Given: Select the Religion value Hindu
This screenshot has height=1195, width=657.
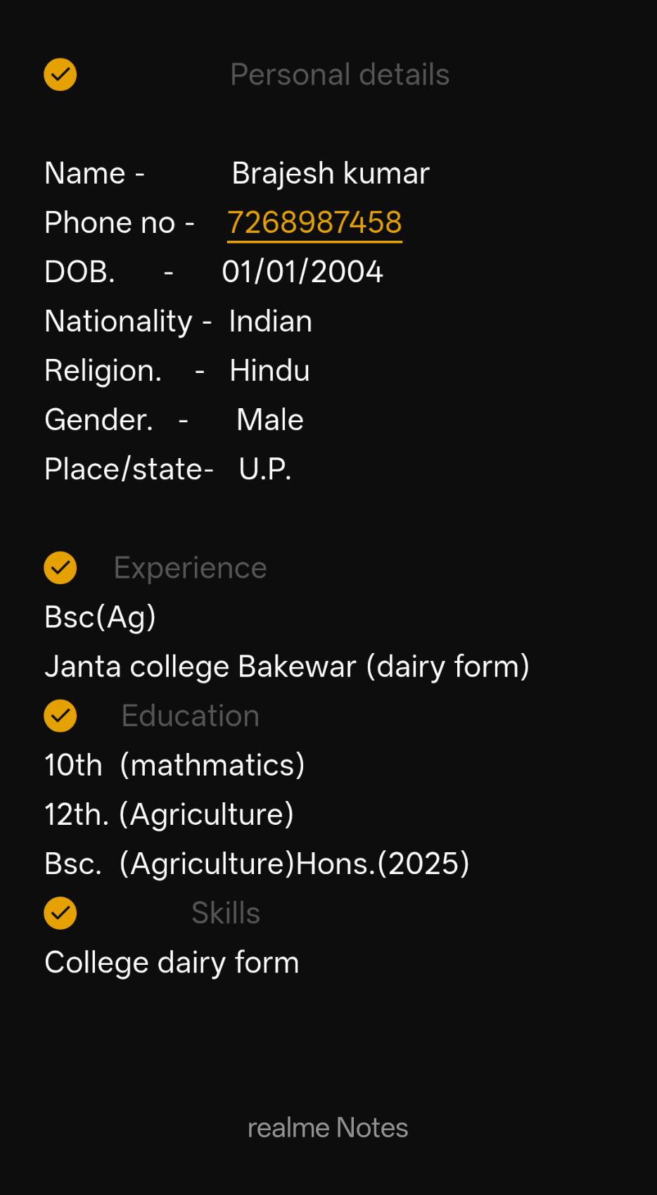Looking at the screenshot, I should [269, 371].
